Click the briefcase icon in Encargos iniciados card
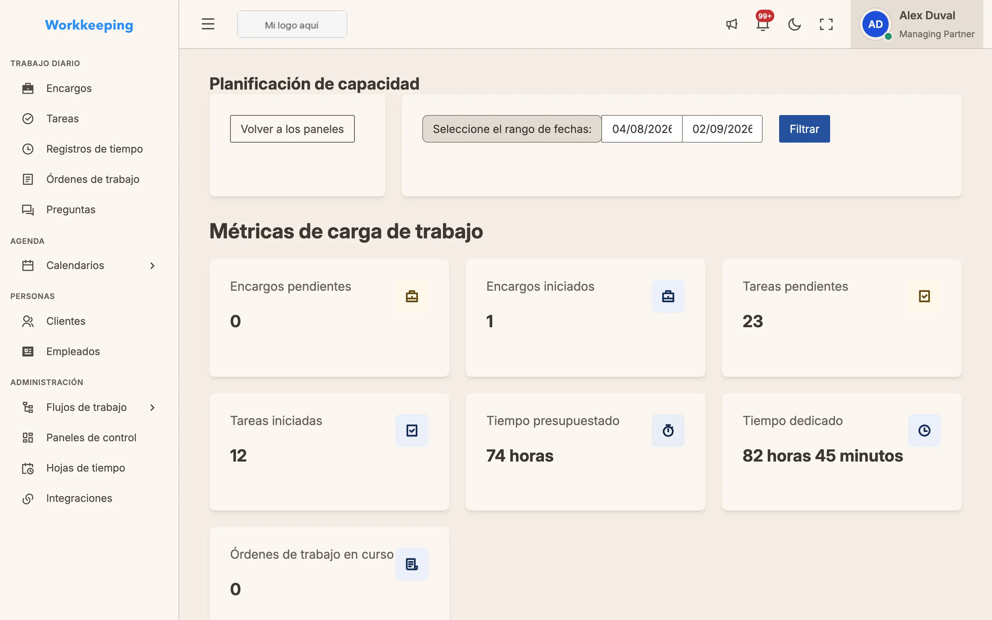Viewport: 992px width, 620px height. pos(668,296)
